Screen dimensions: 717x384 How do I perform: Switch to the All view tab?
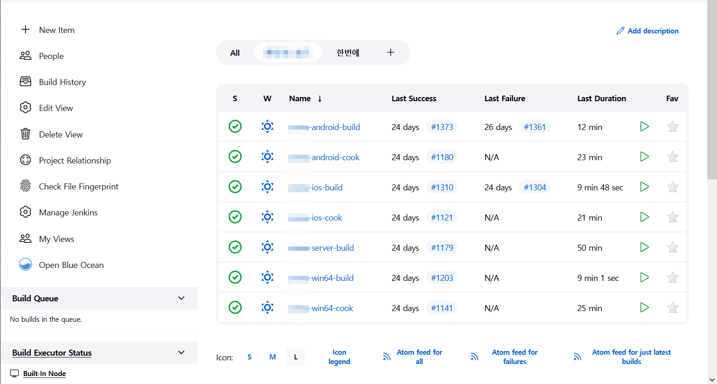tap(235, 53)
